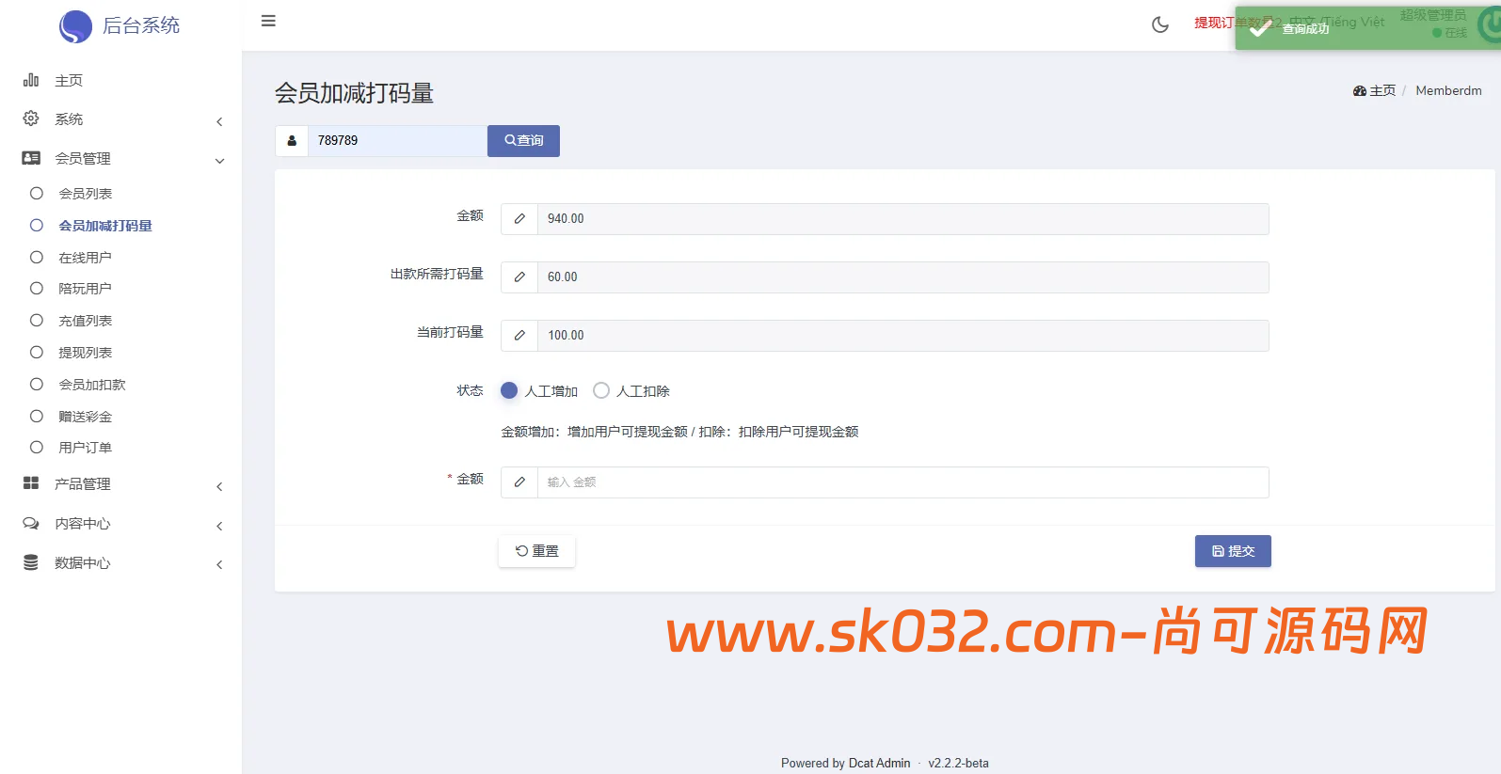The width and height of the screenshot is (1501, 774).
Task: Click the Dcat Admin footer link
Action: click(879, 764)
